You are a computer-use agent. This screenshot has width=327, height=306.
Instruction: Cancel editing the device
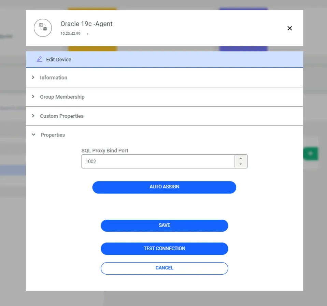coord(164,268)
